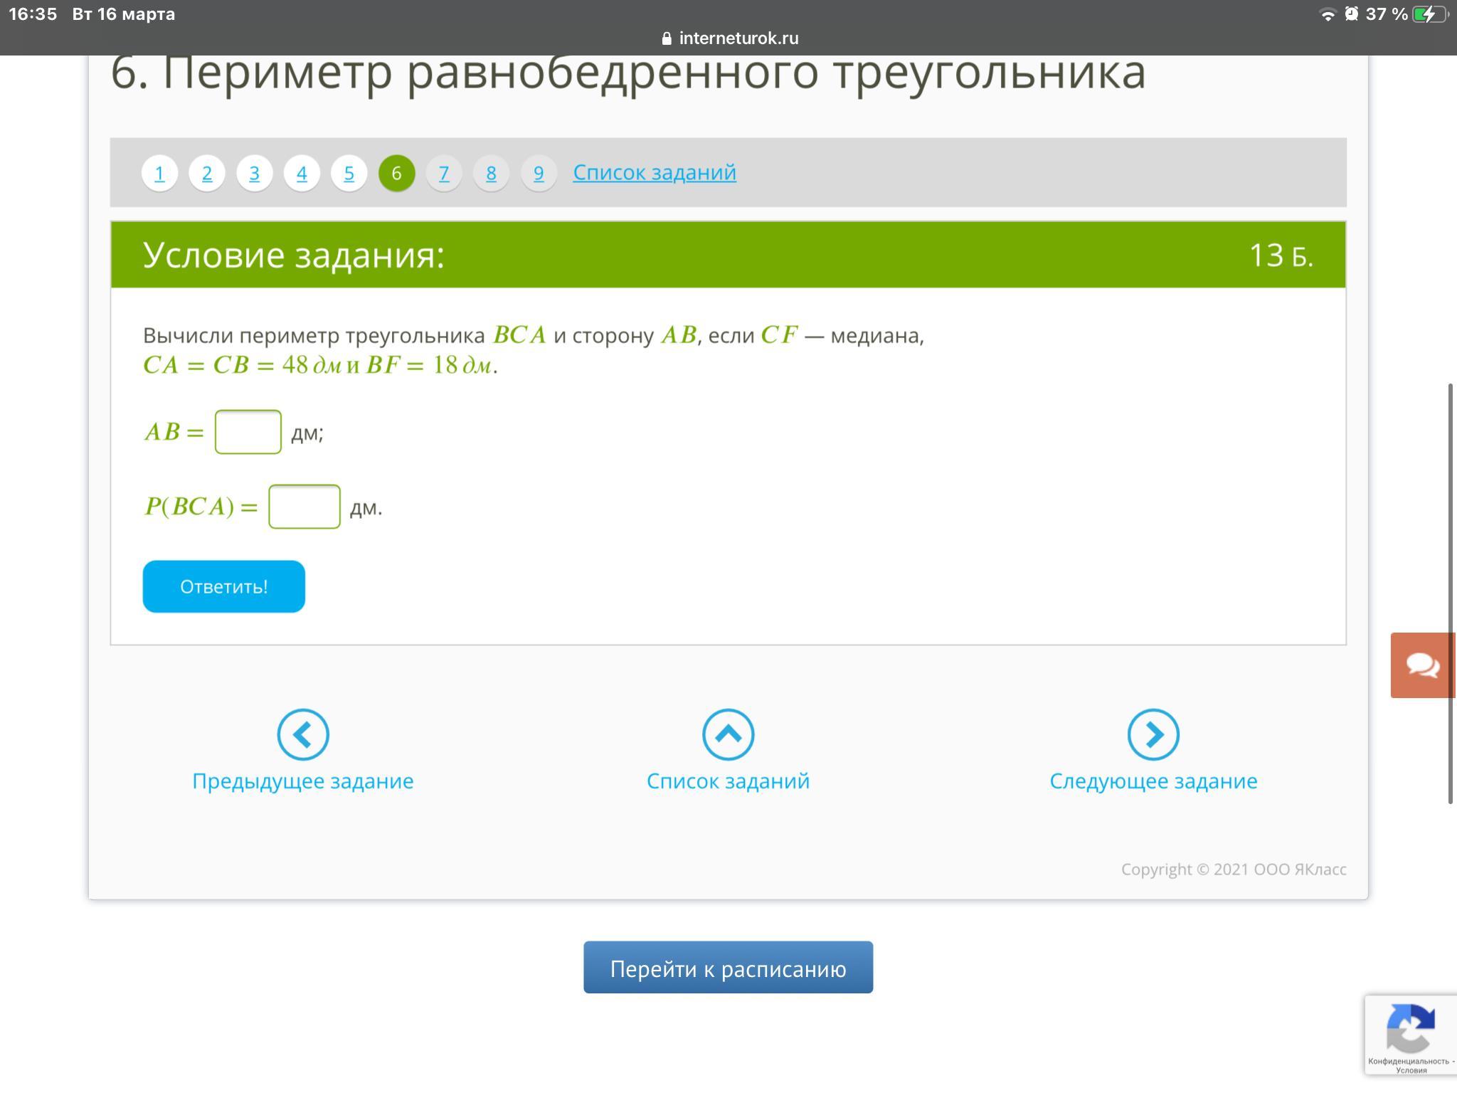1457x1093 pixels.
Task: Tap the lock icon beside interneturok.ru
Action: pyautogui.click(x=667, y=38)
